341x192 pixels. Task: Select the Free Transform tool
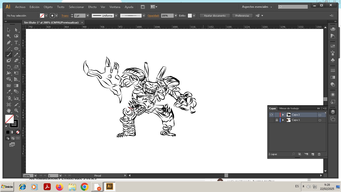[16, 73]
